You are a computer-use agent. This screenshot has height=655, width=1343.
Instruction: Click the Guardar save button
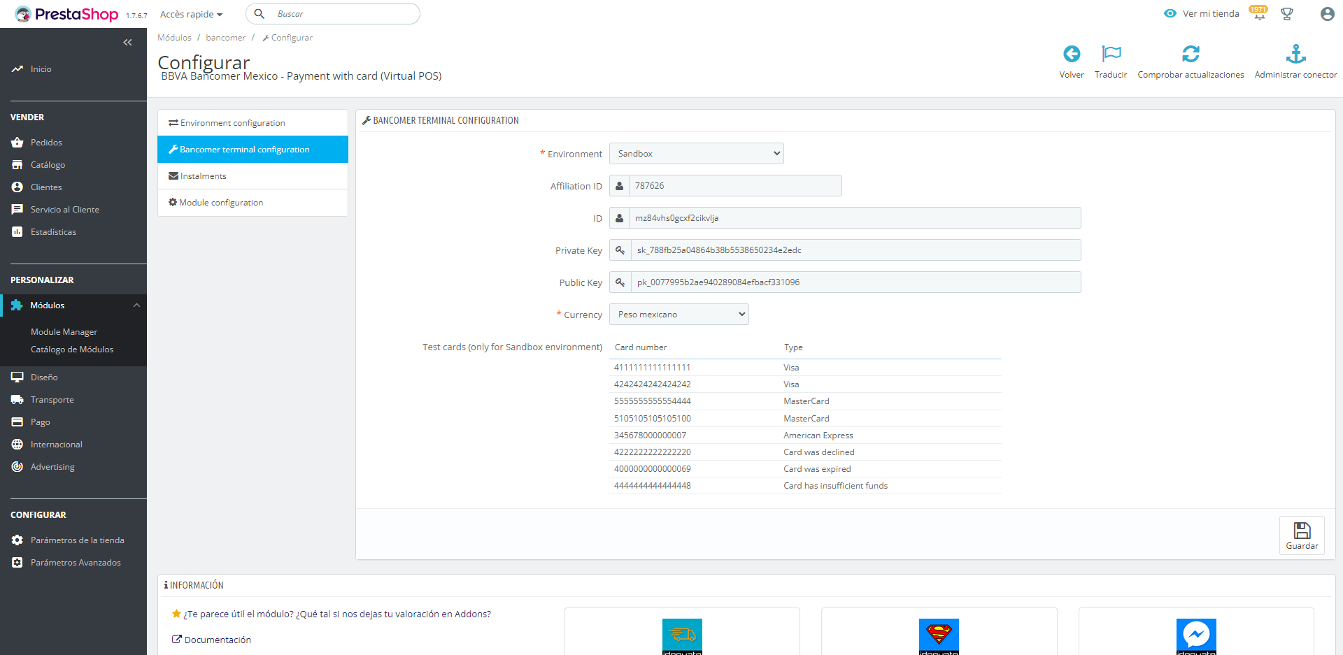click(1302, 535)
